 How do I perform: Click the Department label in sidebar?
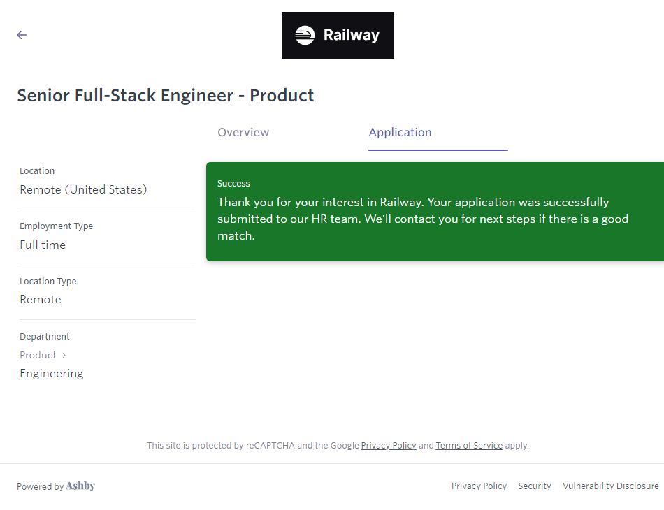45,337
